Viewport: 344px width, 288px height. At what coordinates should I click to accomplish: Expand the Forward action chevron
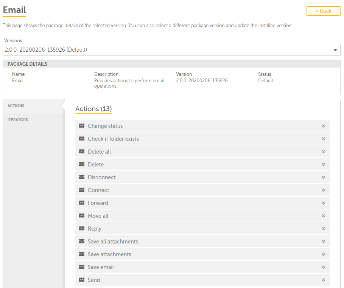coord(324,203)
